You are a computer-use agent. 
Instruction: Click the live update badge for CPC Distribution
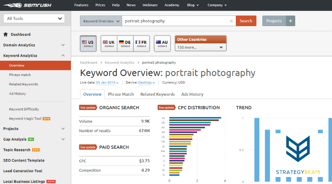tap(166, 107)
